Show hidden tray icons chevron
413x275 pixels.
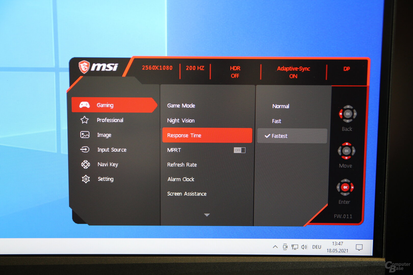[275, 247]
